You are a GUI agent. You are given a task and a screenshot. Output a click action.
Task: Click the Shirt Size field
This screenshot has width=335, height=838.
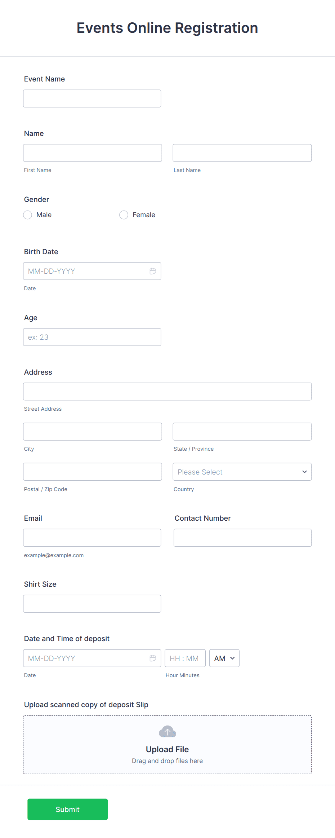coord(92,603)
